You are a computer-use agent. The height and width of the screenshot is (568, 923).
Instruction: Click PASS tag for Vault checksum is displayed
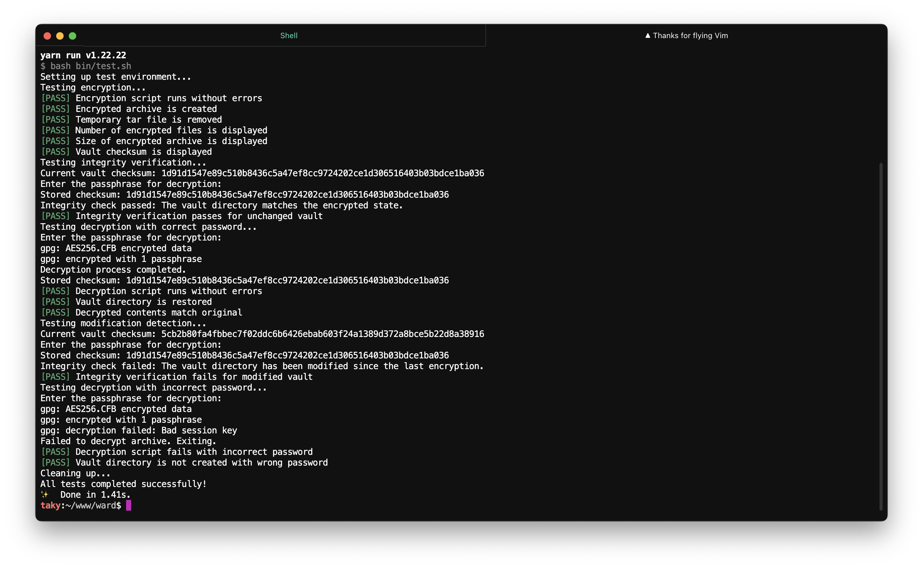pos(55,152)
